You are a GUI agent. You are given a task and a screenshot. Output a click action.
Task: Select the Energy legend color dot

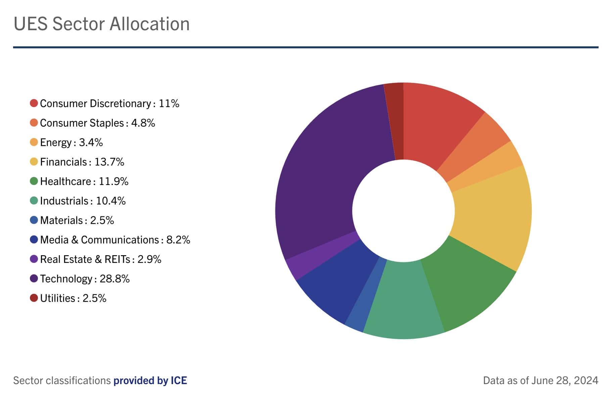34,142
